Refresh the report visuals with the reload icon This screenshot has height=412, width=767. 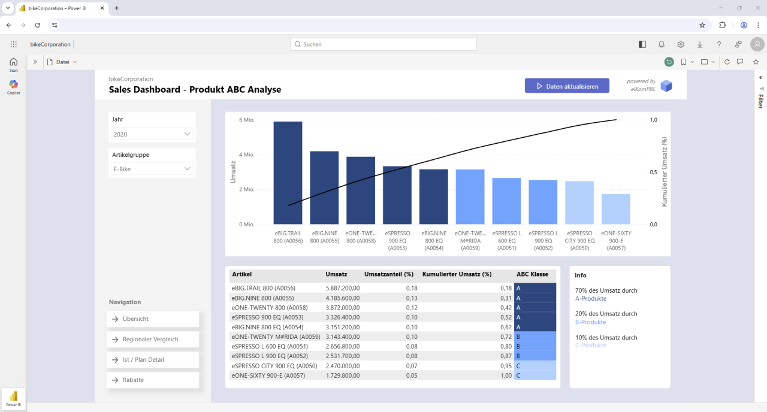(x=727, y=62)
